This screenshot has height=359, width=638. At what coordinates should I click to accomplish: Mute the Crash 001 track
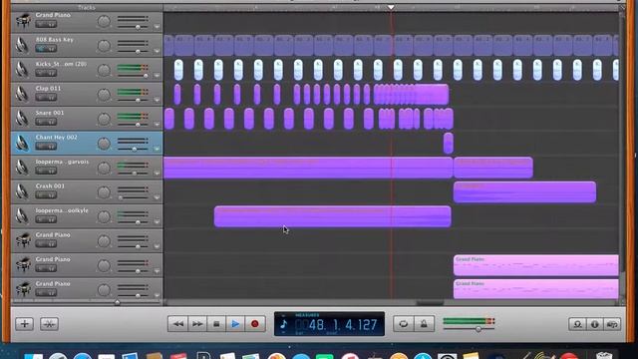[x=41, y=195]
